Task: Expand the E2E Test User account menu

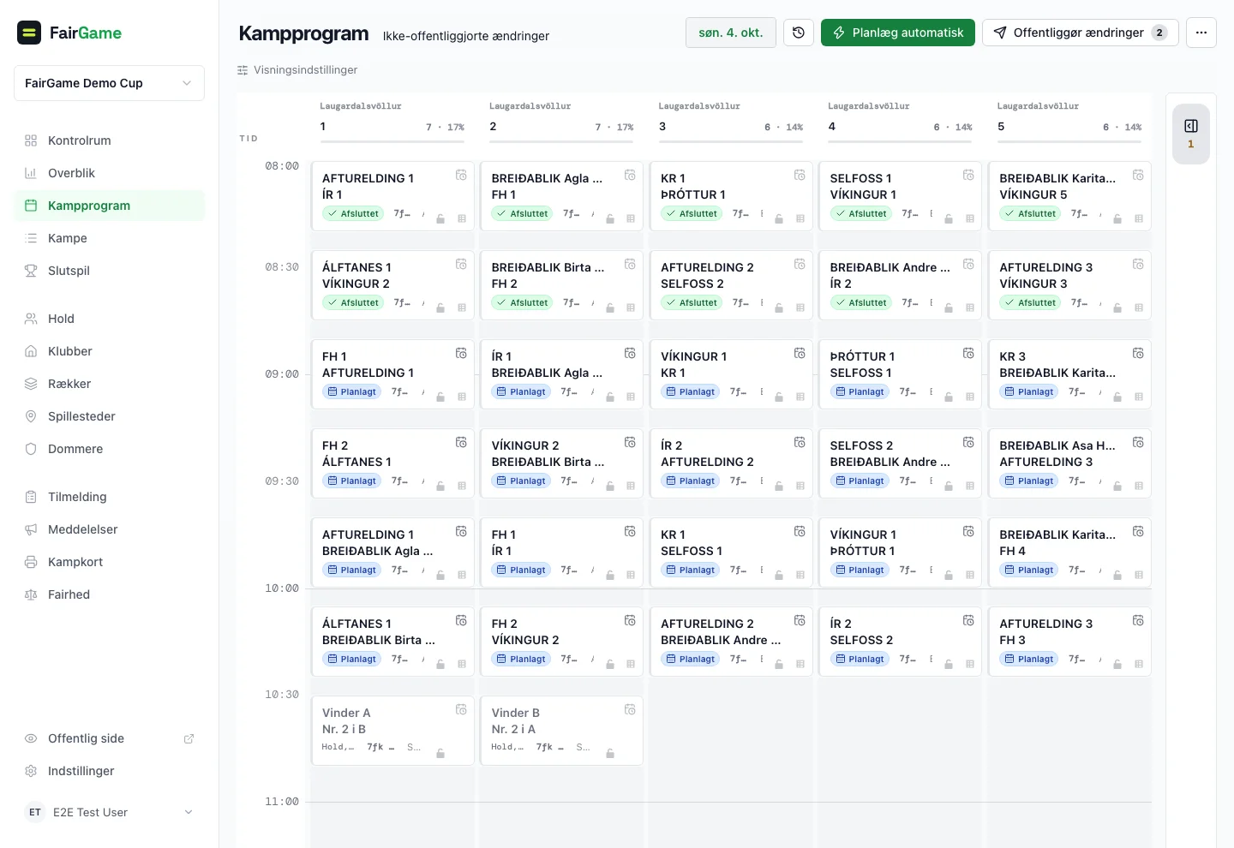Action: [x=109, y=812]
